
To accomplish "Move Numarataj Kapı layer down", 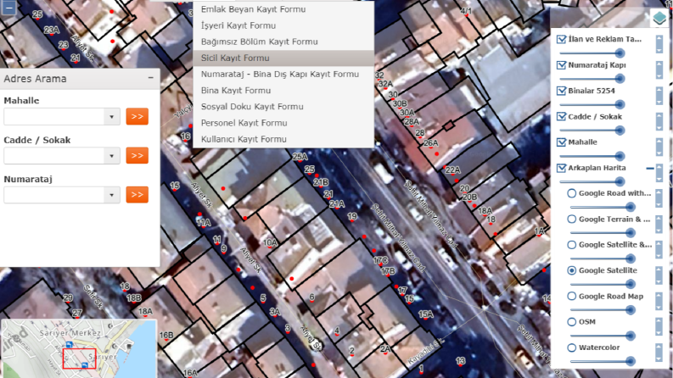I will 659,75.
